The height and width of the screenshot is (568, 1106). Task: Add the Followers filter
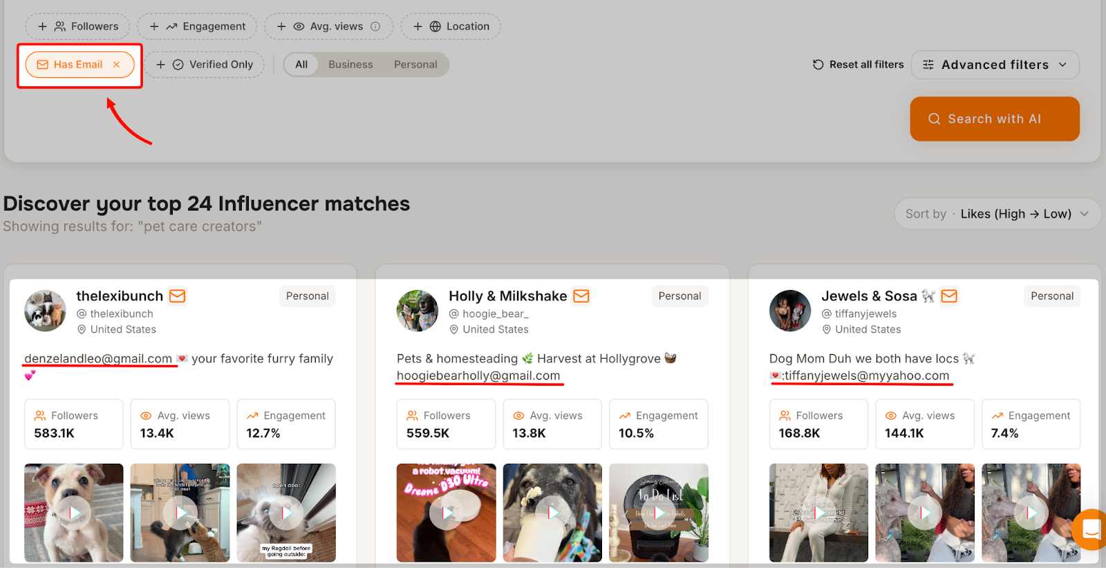point(78,27)
